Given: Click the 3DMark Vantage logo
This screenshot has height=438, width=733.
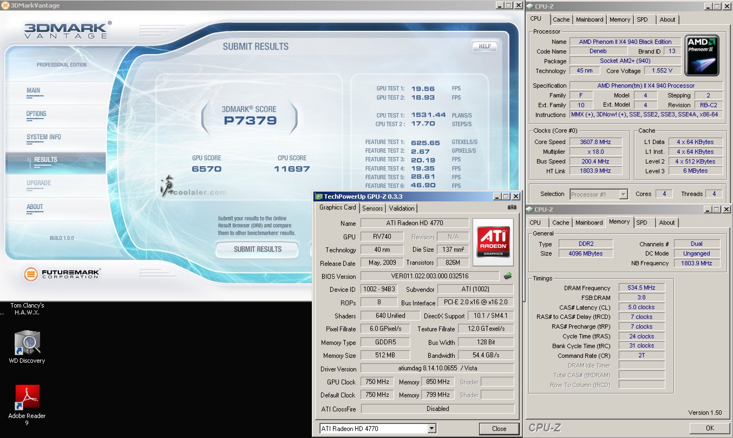Looking at the screenshot, I should (68, 30).
